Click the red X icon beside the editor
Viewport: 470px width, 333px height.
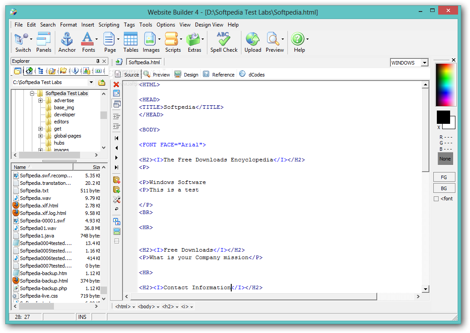pos(116,84)
